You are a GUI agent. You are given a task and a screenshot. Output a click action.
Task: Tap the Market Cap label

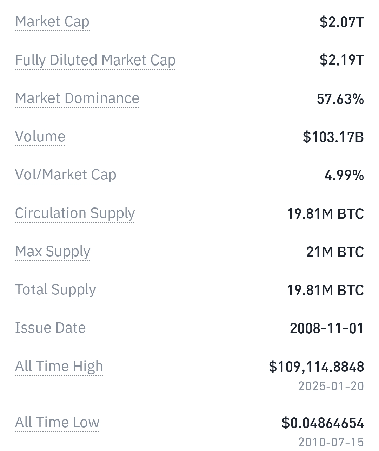click(x=52, y=22)
